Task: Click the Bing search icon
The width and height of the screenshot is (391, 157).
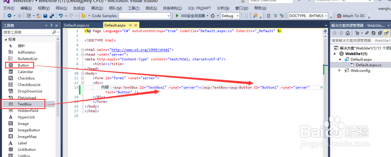Action: [84, 16]
